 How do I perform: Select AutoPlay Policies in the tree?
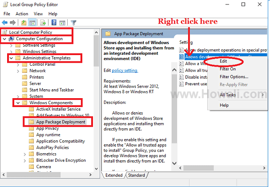tap(52, 147)
